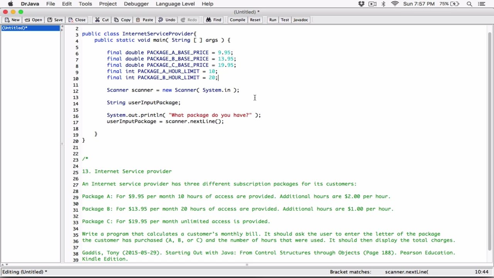Click the Paste toolbar button
Viewport: 494px width, 278px height.
click(144, 20)
